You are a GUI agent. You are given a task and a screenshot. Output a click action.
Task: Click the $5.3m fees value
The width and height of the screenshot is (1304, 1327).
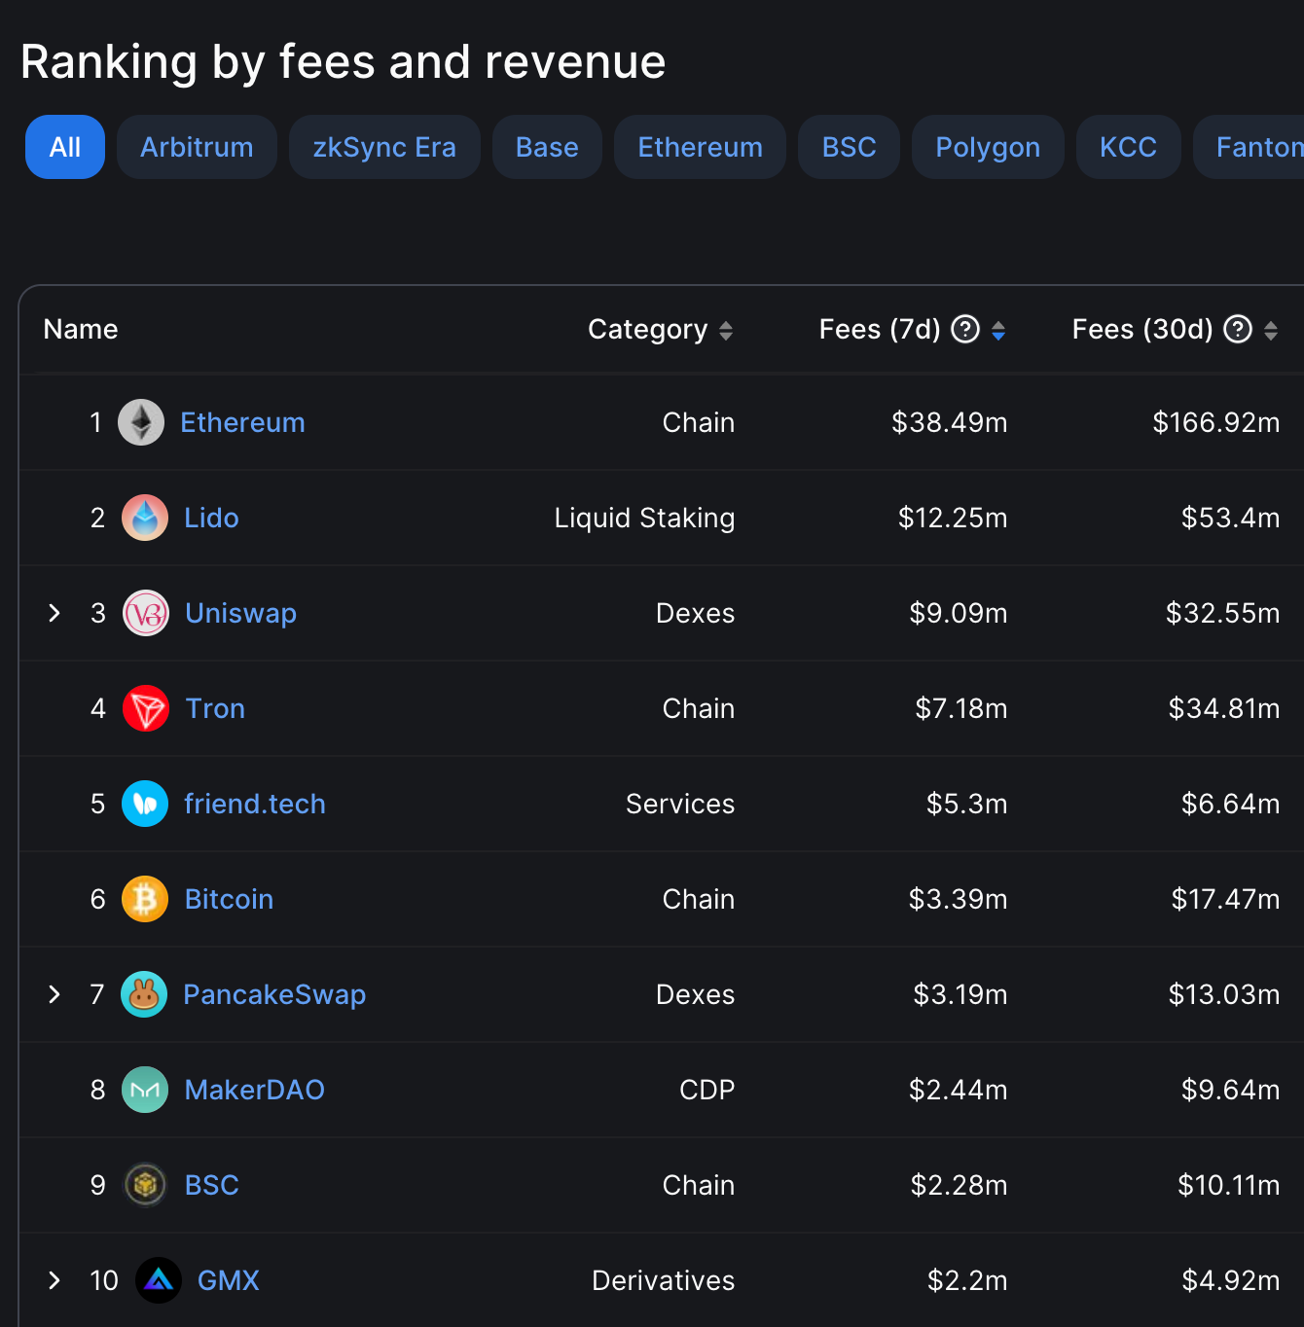tap(967, 804)
